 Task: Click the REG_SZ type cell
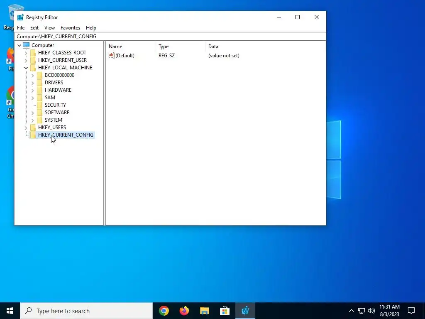coord(166,56)
